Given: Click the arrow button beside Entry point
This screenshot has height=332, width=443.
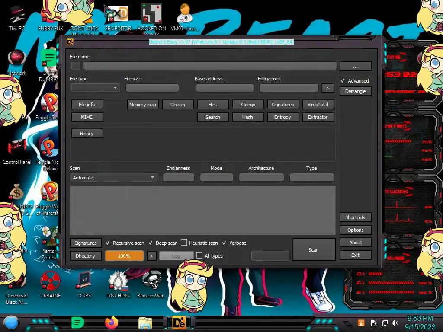Looking at the screenshot, I should point(328,88).
